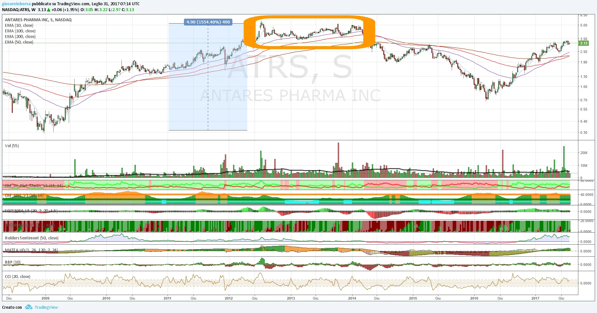Click the 40.0000 ADX axis value
Screen dimensions: 597x313
click(x=587, y=195)
